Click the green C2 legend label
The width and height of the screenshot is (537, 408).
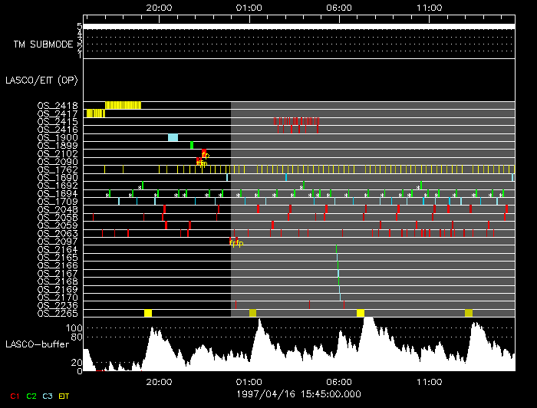click(31, 396)
